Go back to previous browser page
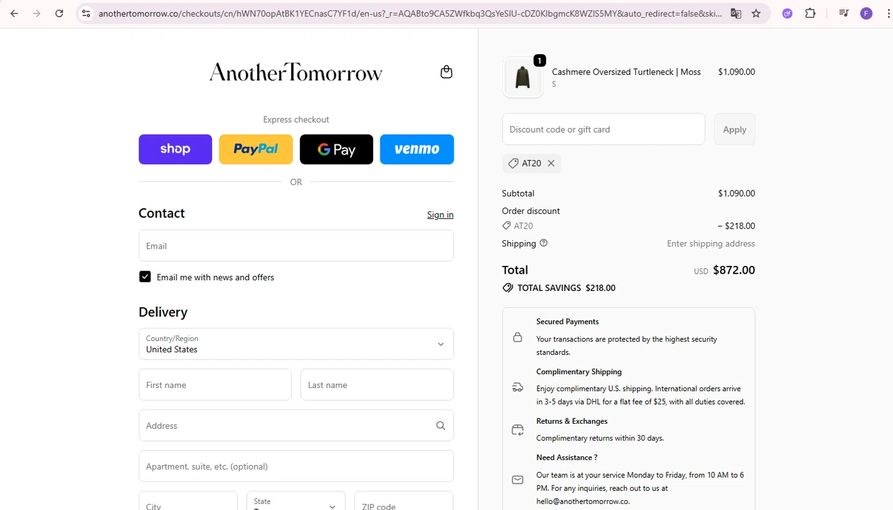Image resolution: width=893 pixels, height=510 pixels. (x=14, y=13)
